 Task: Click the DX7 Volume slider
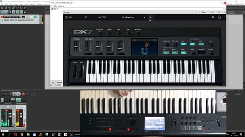(x=76, y=46)
